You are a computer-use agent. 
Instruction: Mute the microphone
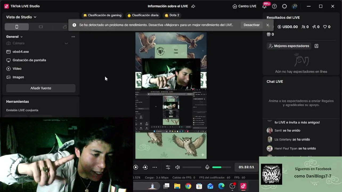point(207,167)
